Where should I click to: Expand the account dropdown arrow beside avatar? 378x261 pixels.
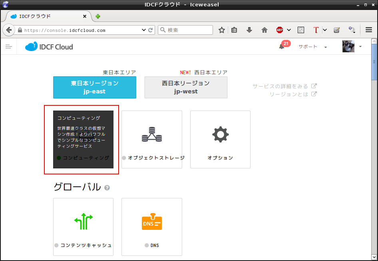pos(360,46)
